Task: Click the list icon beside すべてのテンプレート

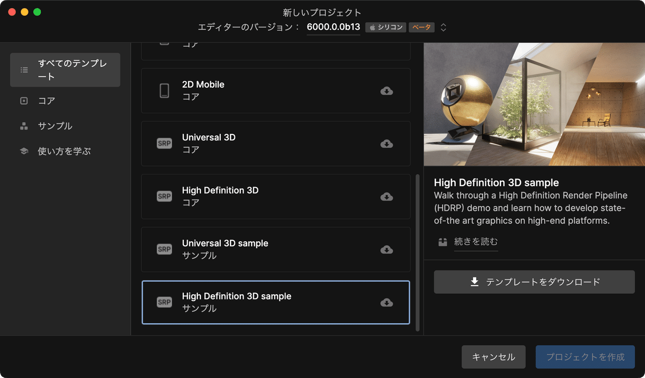Action: (23, 69)
